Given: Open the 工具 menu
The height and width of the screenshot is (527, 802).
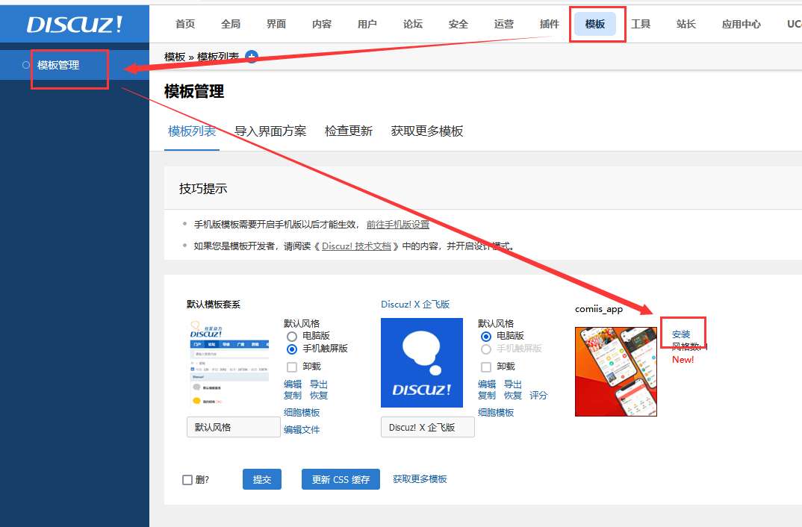Looking at the screenshot, I should 641,24.
